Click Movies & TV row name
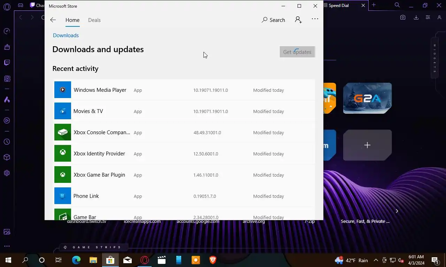This screenshot has width=446, height=267. pyautogui.click(x=88, y=111)
